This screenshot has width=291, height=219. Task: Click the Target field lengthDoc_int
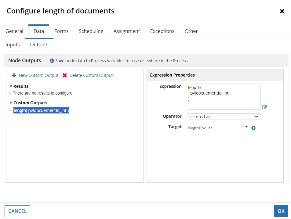215,128
